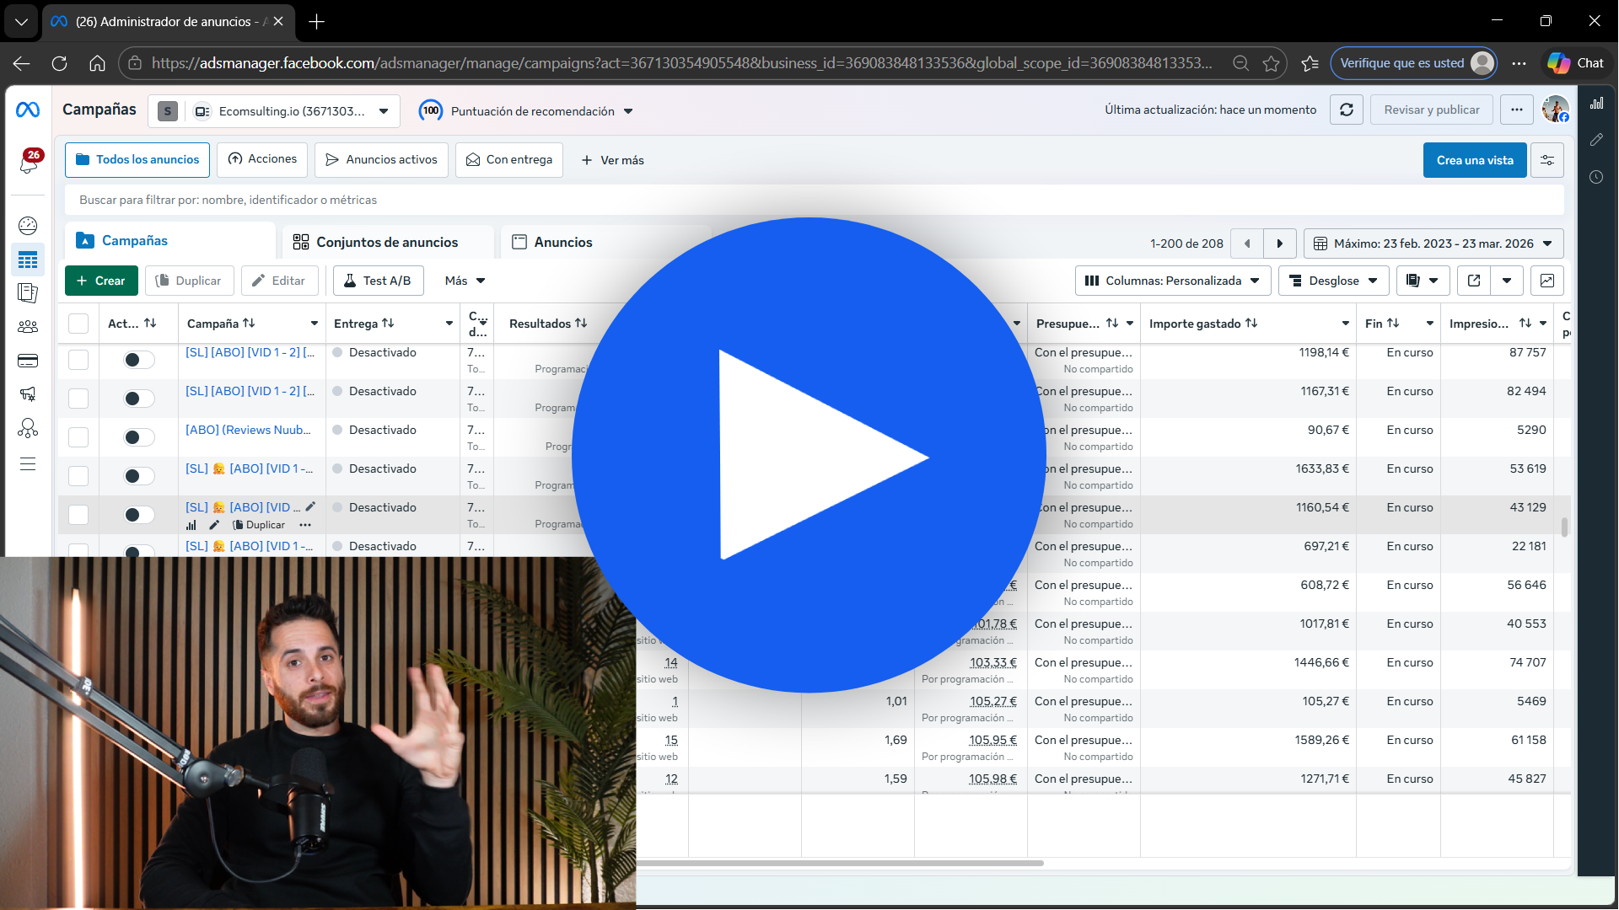This screenshot has height=910, width=1619.
Task: Open Columnas: Personalizada dropdown
Action: click(x=1171, y=281)
